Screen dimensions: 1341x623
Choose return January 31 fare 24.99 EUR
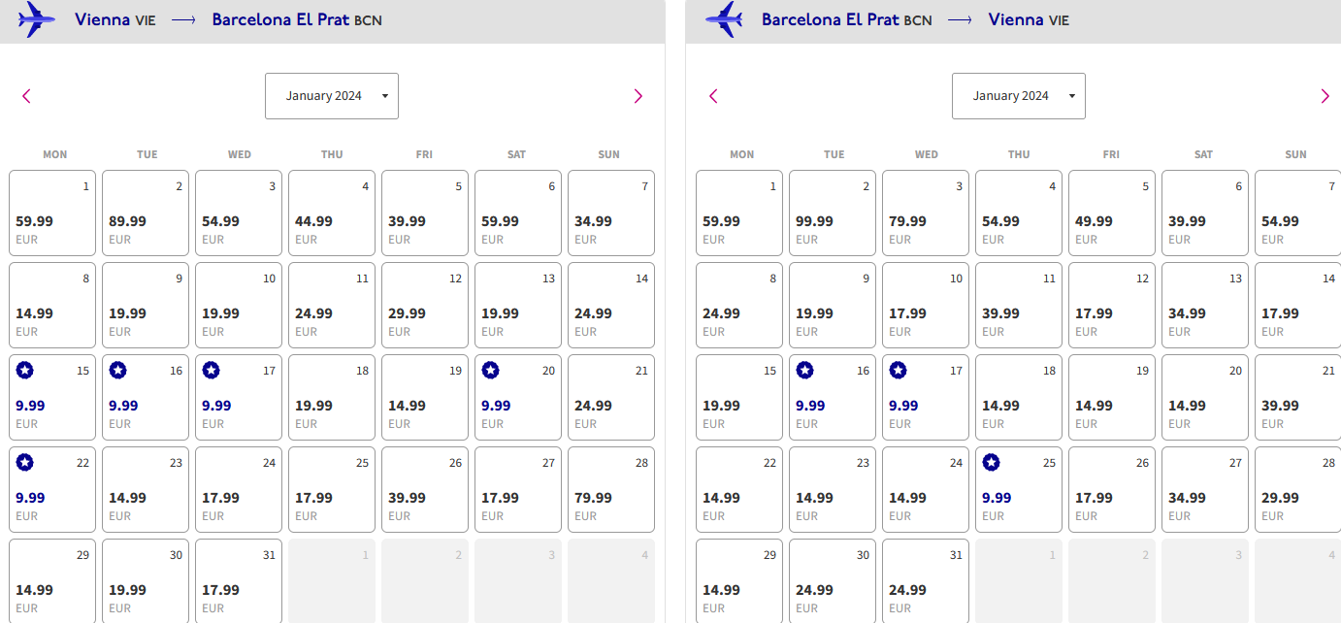coord(926,580)
